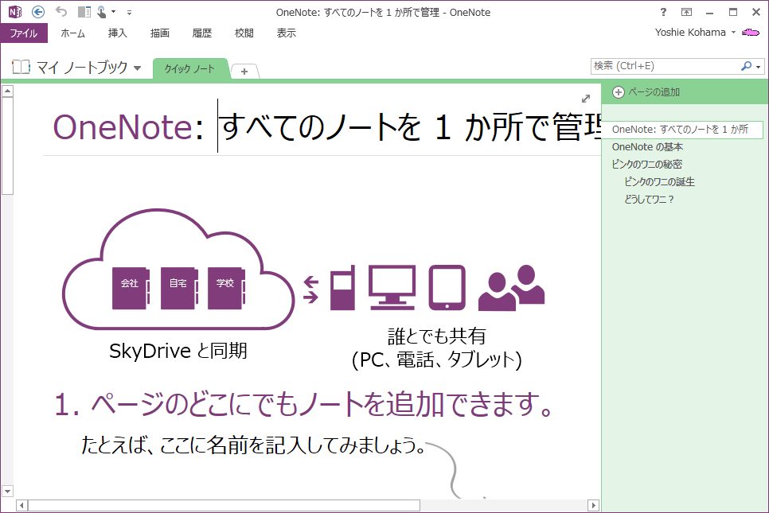Select the クイック ノート section tab

[x=189, y=68]
